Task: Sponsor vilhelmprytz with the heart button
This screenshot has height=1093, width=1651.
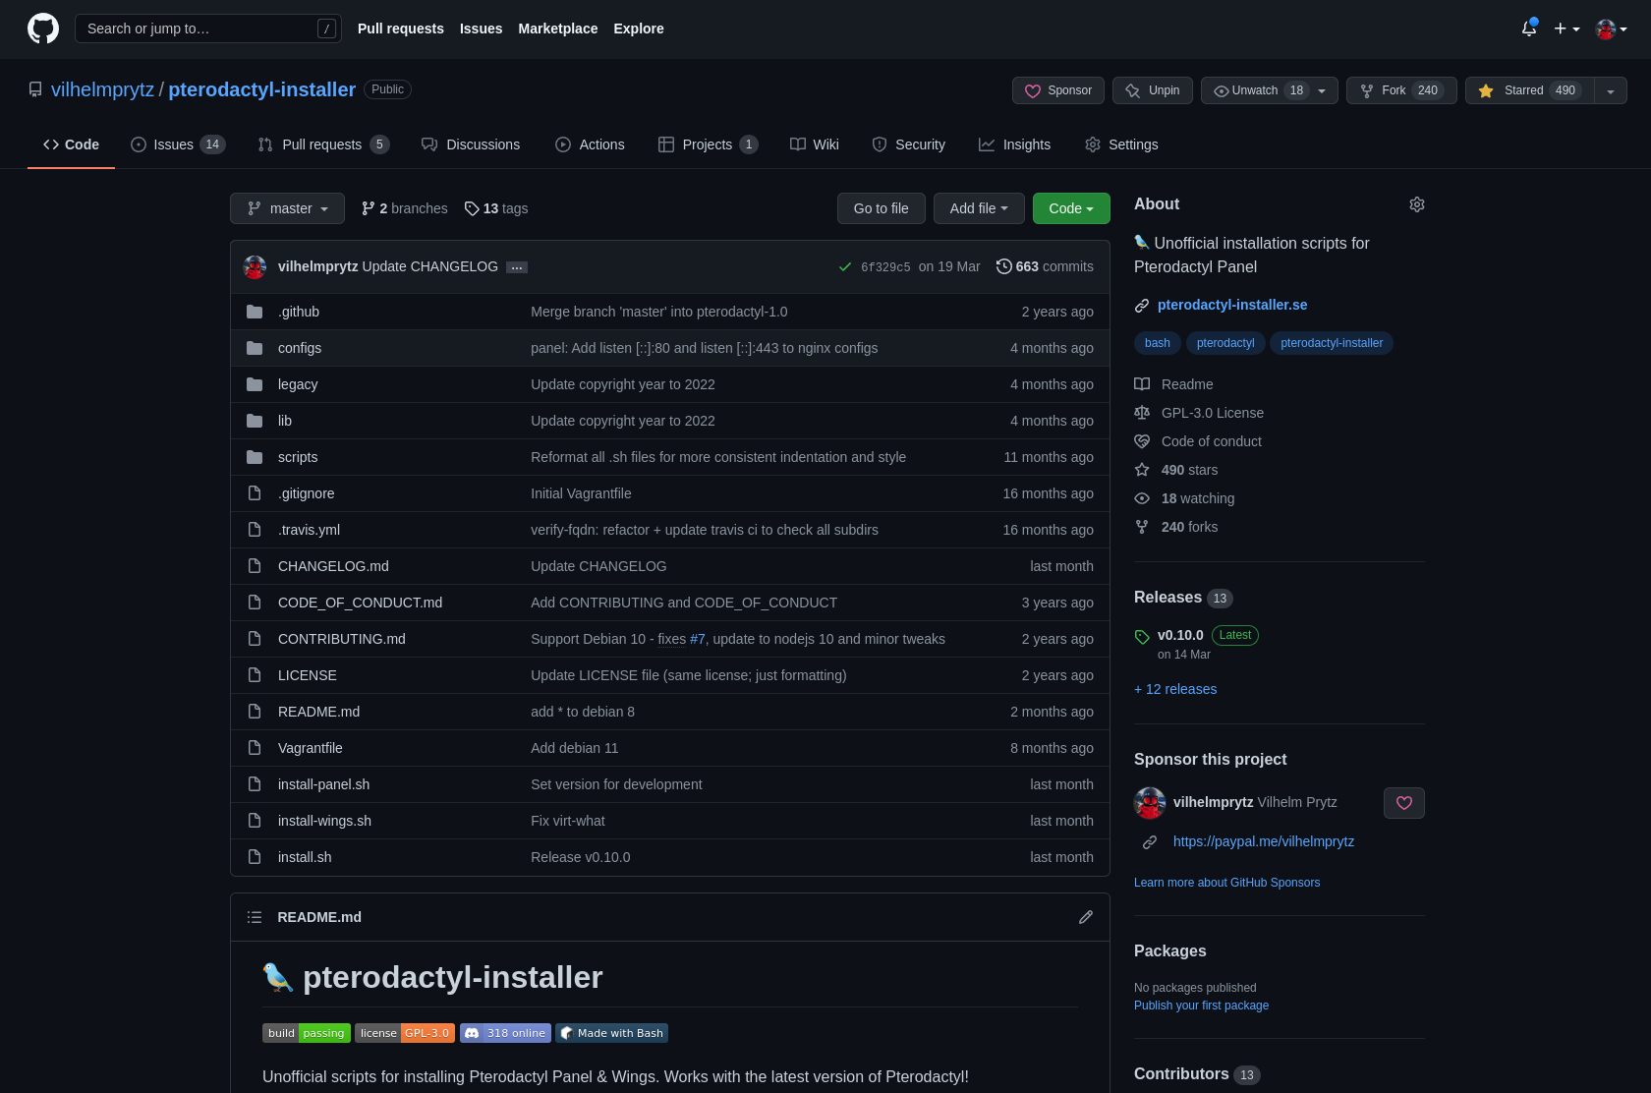Action: 1404,803
